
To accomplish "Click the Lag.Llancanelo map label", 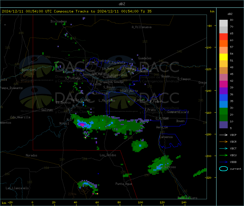I will click(x=17, y=188).
